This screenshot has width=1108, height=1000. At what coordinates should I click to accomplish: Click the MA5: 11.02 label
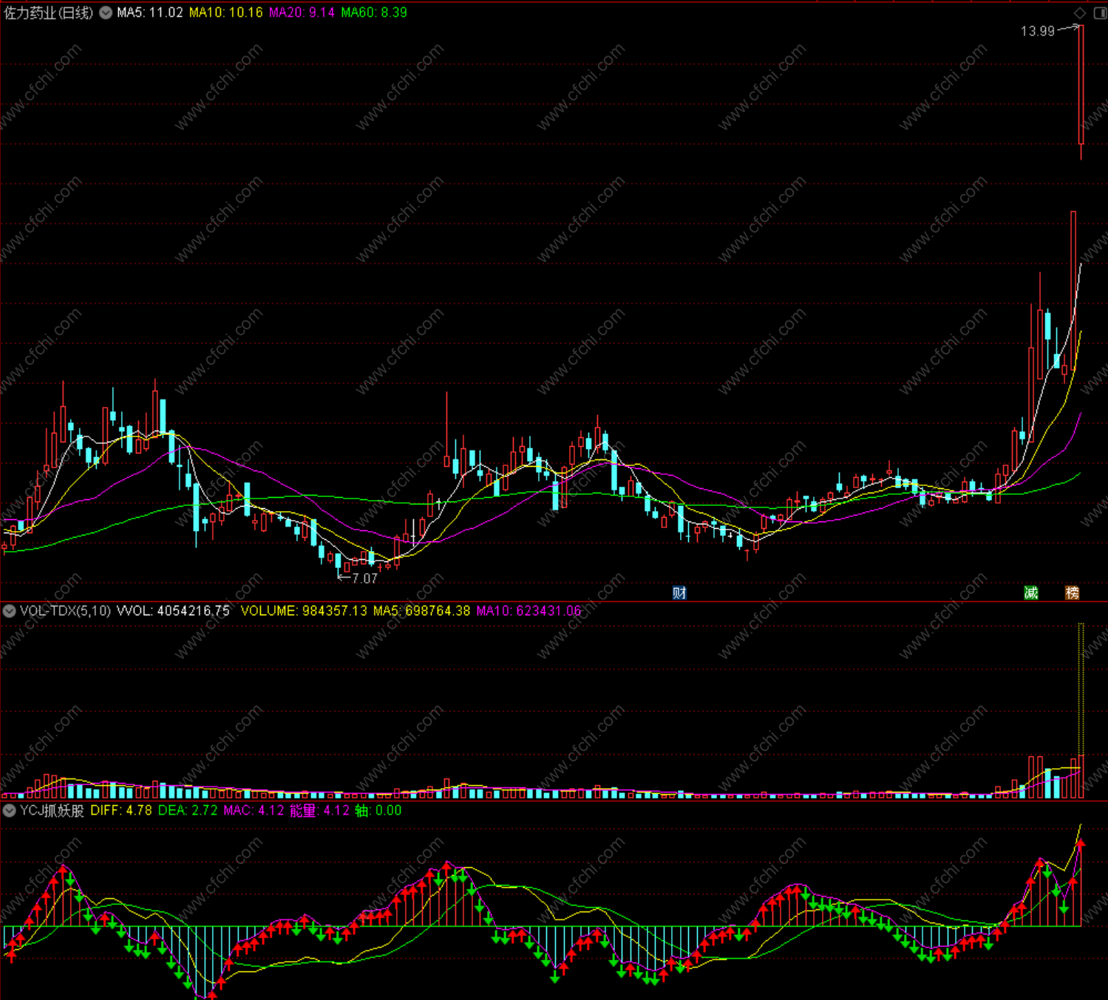coord(150,13)
